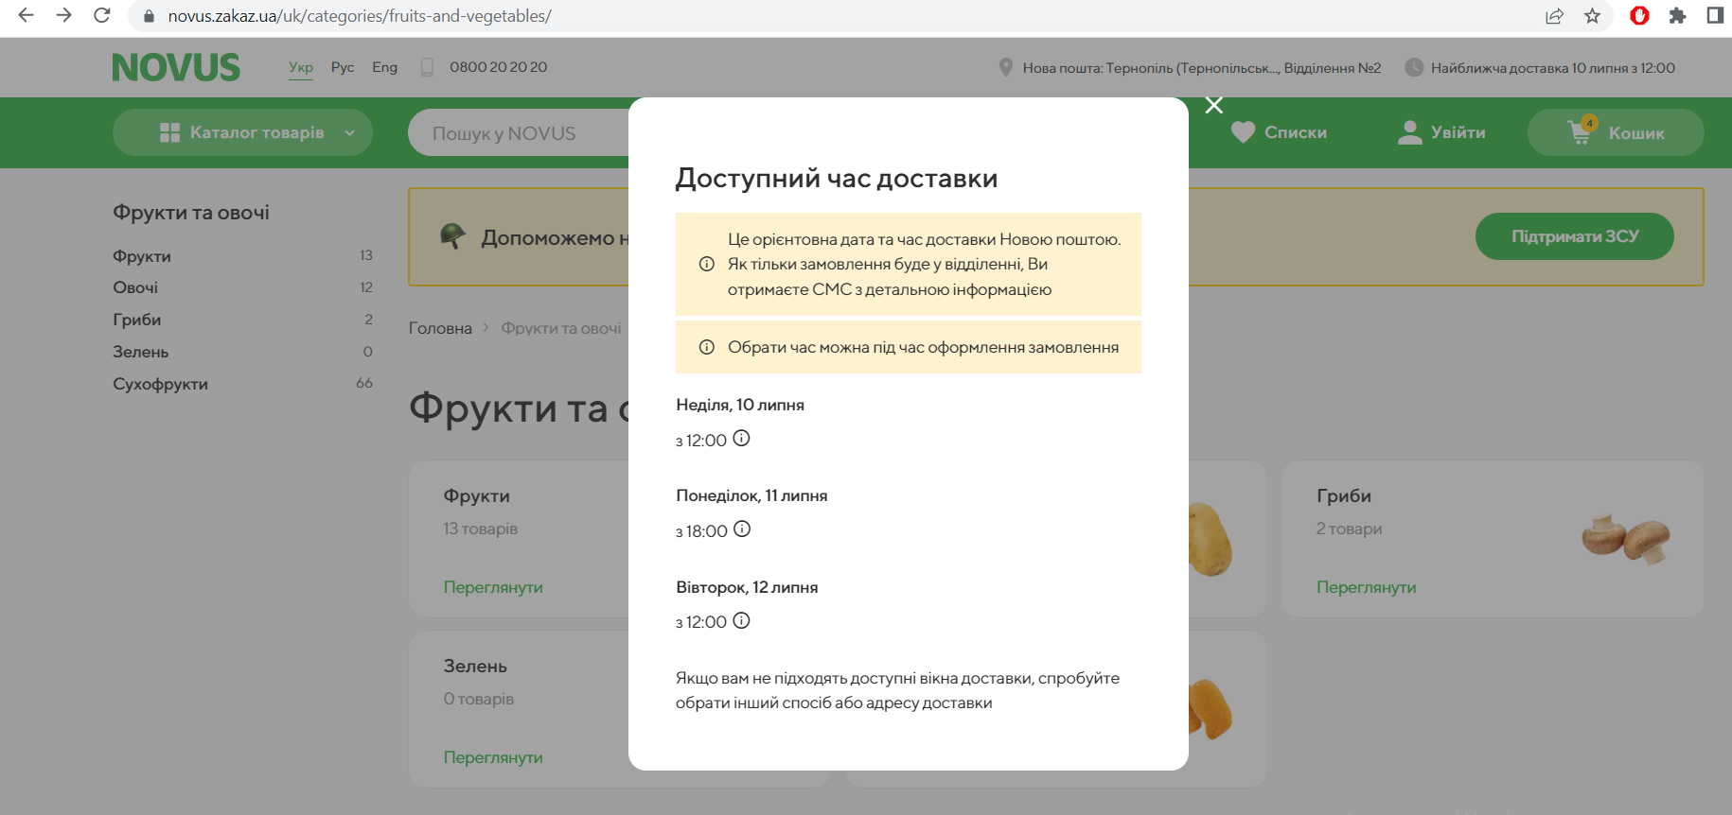1732x815 pixels.
Task: Bookmark page with the star icon
Action: pos(1593,16)
